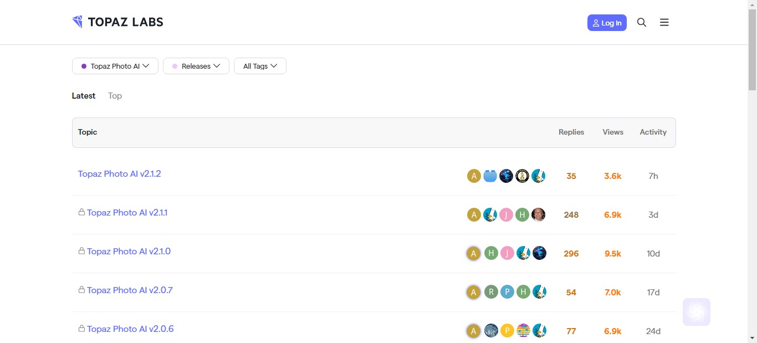Click the pink J avatar in v2.1.0 row
The height and width of the screenshot is (343, 757).
pos(507,254)
